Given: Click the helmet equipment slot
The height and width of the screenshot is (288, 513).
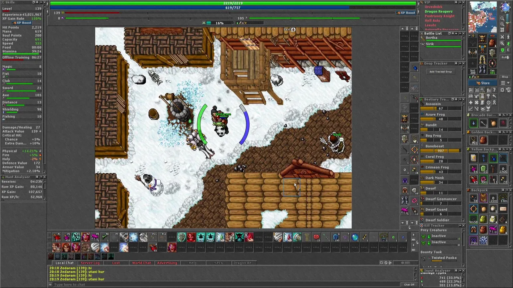Looking at the screenshot, I should [x=482, y=39].
